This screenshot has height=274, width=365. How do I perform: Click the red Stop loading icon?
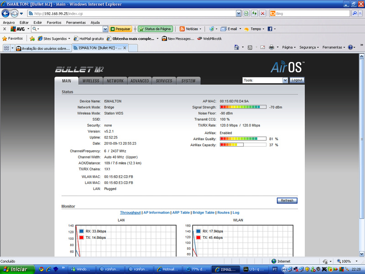point(263,14)
